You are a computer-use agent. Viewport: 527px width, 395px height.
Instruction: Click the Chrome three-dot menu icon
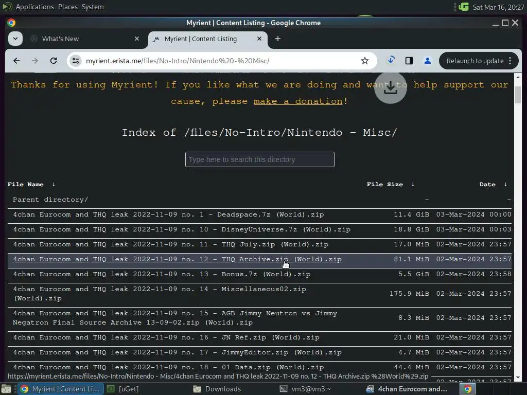(x=510, y=61)
